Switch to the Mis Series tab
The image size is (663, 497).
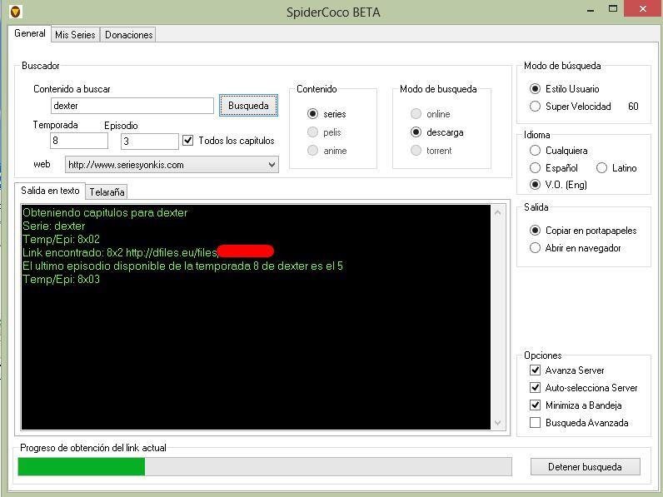pyautogui.click(x=75, y=35)
